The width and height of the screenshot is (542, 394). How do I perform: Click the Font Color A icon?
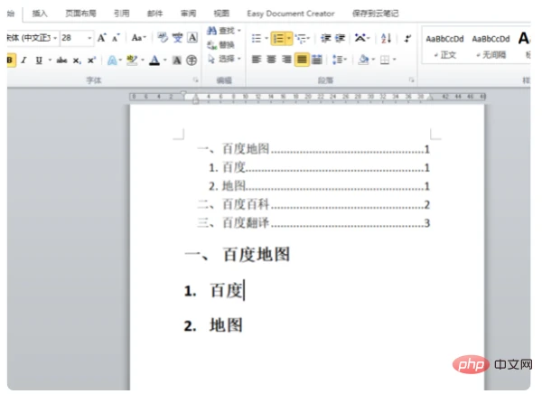click(x=154, y=61)
